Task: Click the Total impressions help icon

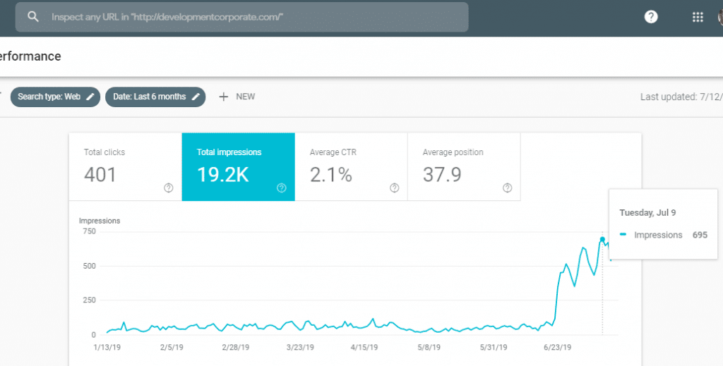Action: 282,188
